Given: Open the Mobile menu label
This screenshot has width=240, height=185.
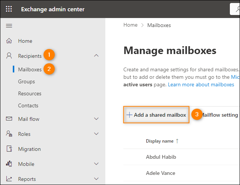Looking at the screenshot, I should (26, 164).
